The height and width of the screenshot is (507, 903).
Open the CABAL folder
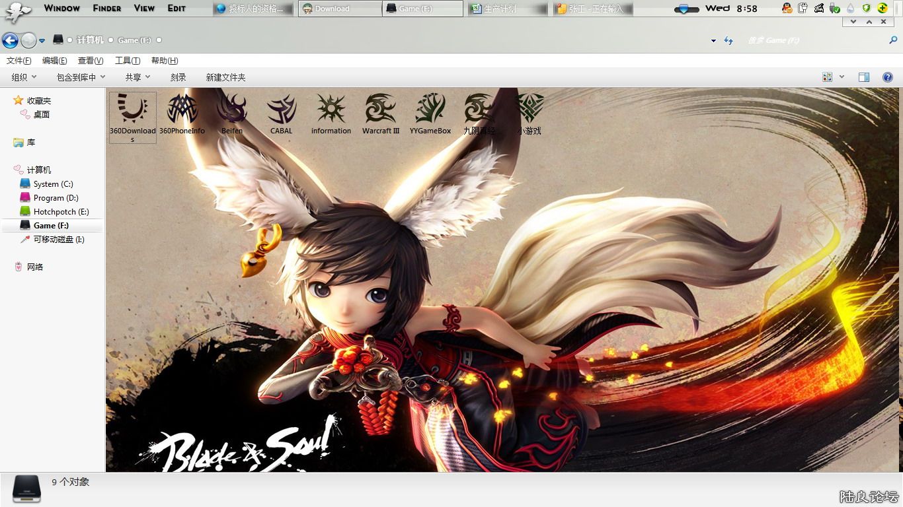pos(282,111)
